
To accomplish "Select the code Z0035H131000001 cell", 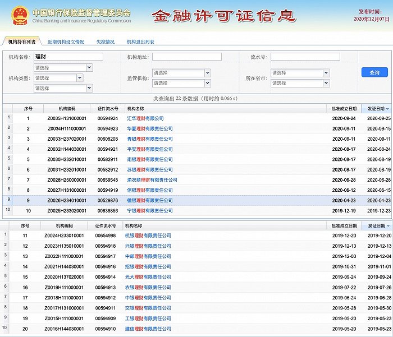I will (x=67, y=118).
